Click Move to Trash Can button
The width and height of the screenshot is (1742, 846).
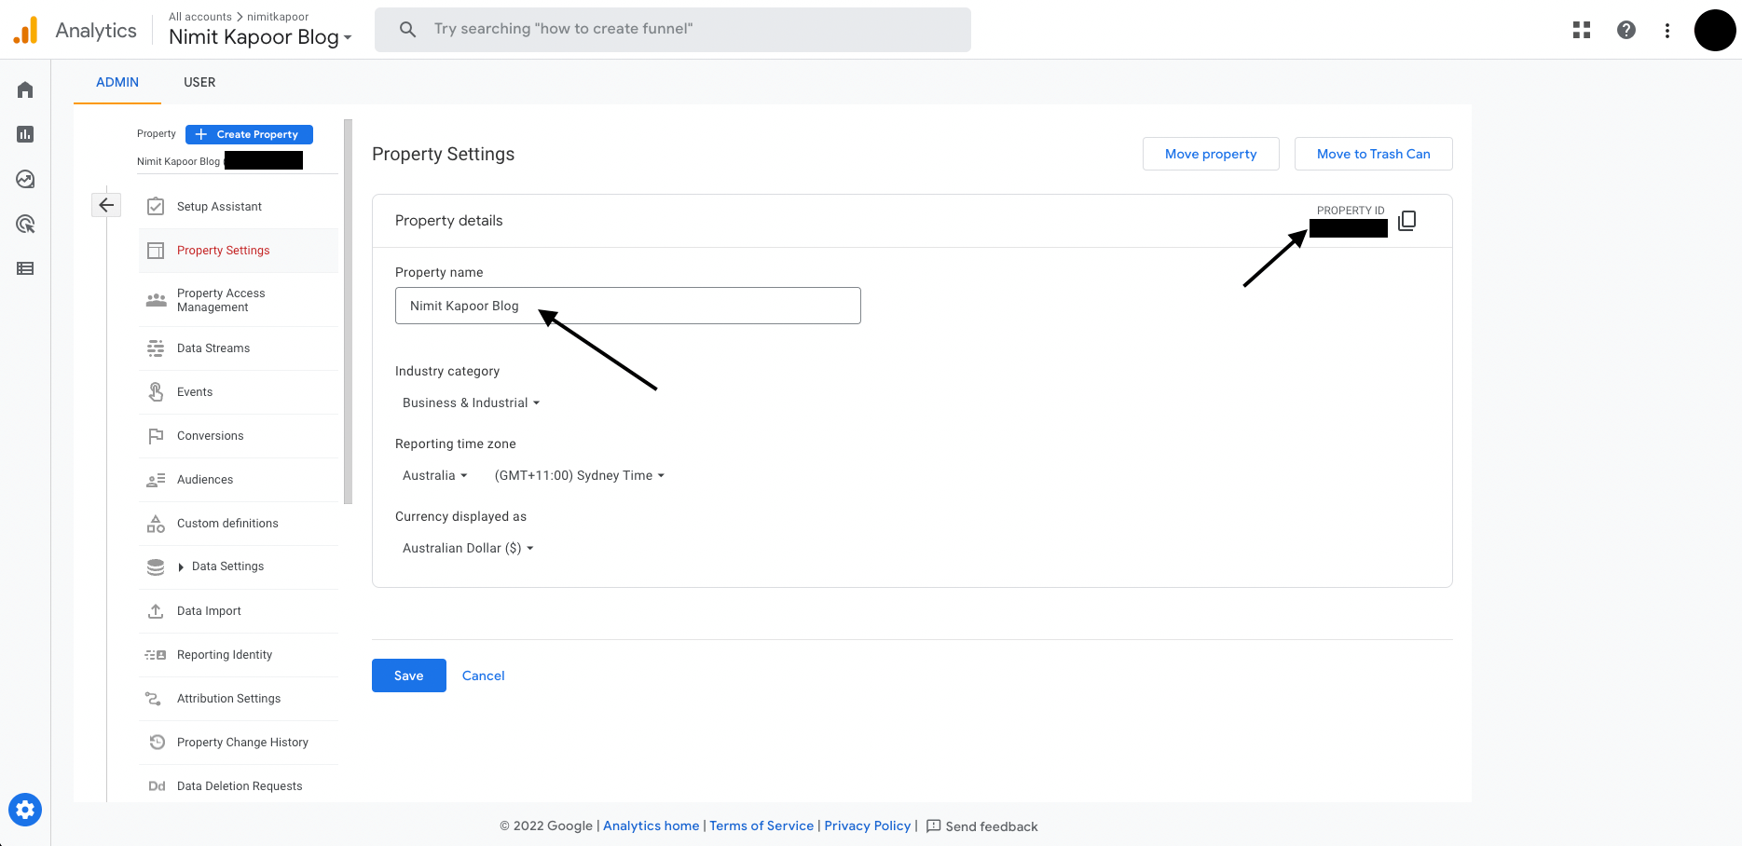(x=1373, y=154)
